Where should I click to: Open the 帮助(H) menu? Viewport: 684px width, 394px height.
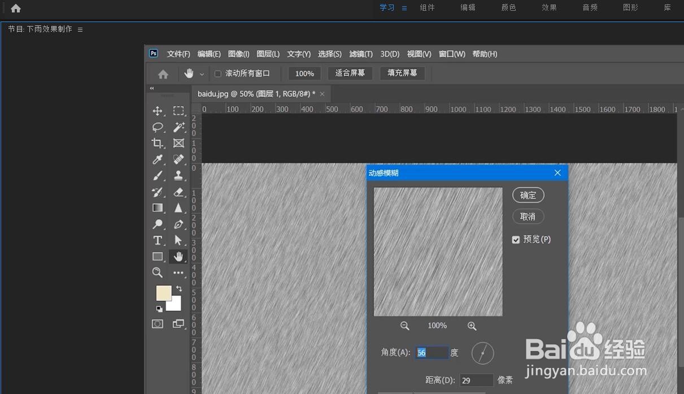[x=485, y=54]
